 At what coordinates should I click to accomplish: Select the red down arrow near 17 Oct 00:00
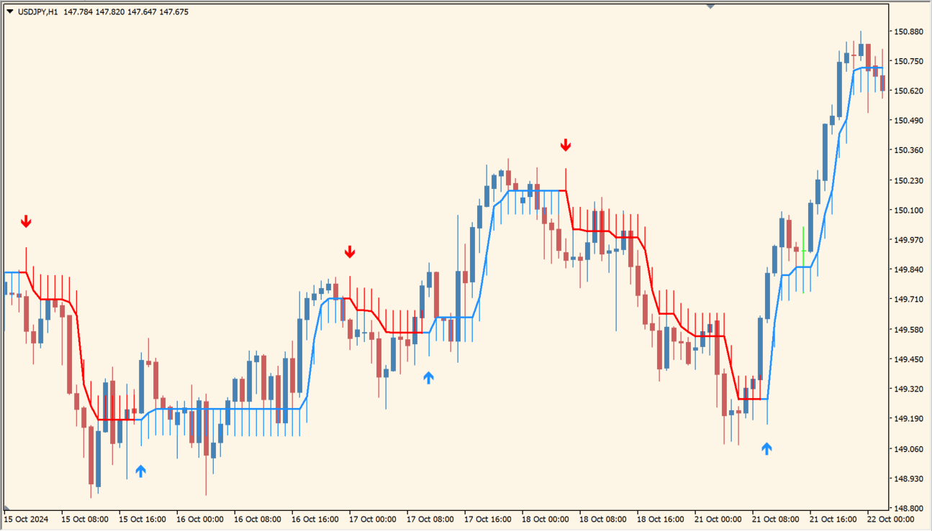tap(350, 251)
